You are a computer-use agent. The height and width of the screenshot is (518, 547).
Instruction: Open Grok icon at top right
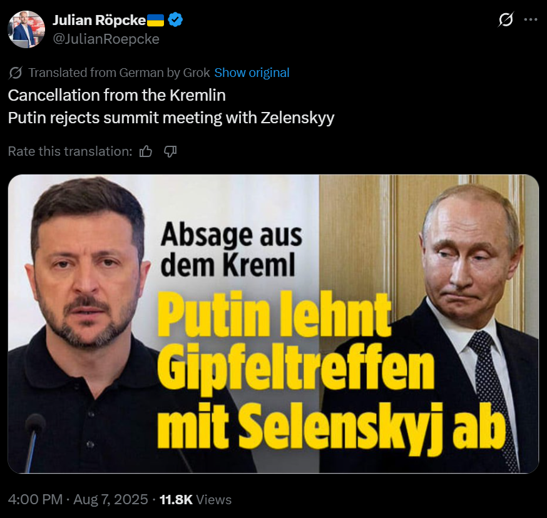pyautogui.click(x=506, y=19)
